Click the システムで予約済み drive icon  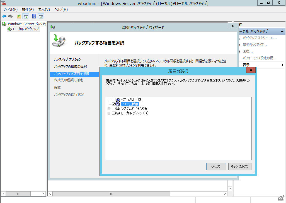click(118, 109)
